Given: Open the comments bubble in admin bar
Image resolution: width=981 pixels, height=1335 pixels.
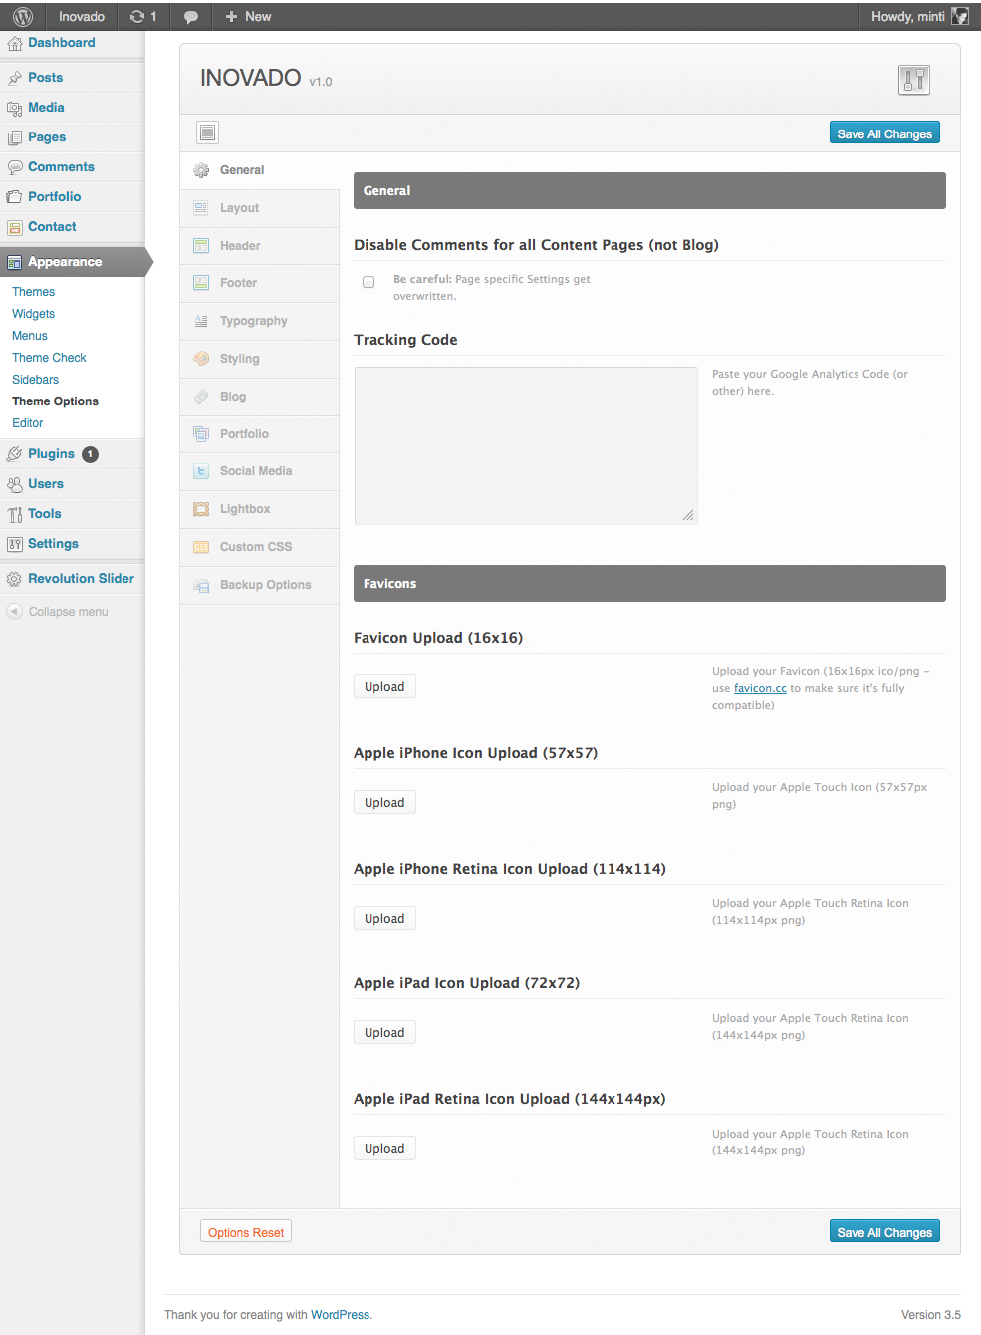Looking at the screenshot, I should [193, 16].
